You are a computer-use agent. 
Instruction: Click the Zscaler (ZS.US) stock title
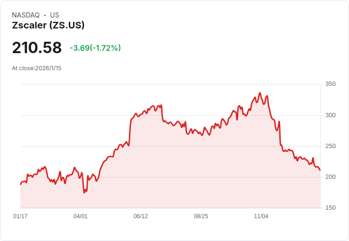(48, 26)
